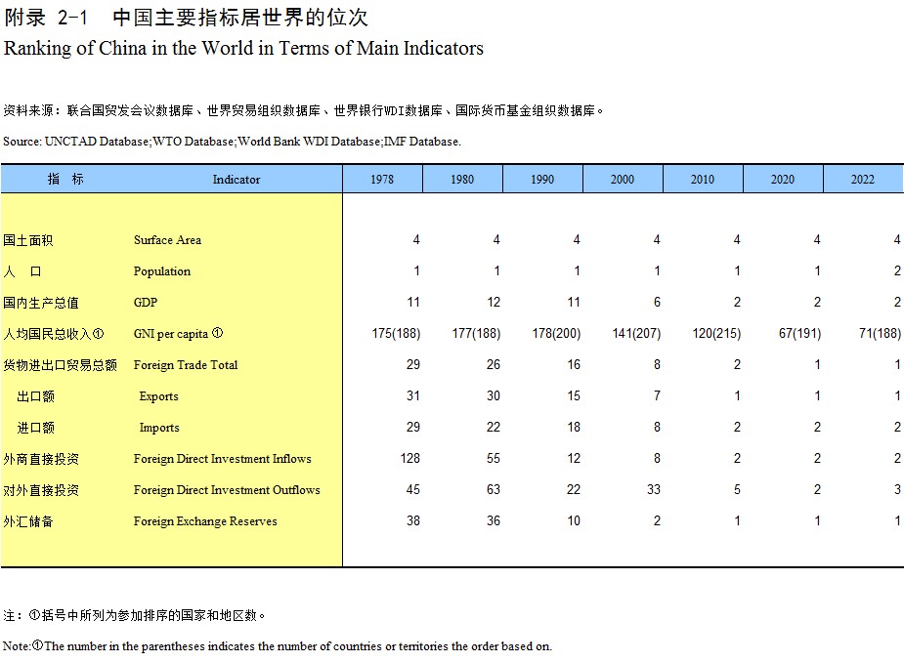The width and height of the screenshot is (904, 662).
Task: Click GNI cell value 175(188)
Action: click(396, 334)
